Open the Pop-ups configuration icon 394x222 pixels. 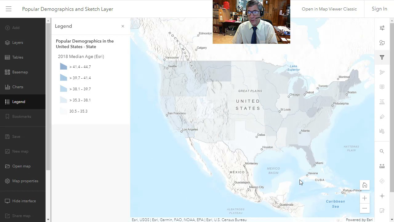coord(382,87)
